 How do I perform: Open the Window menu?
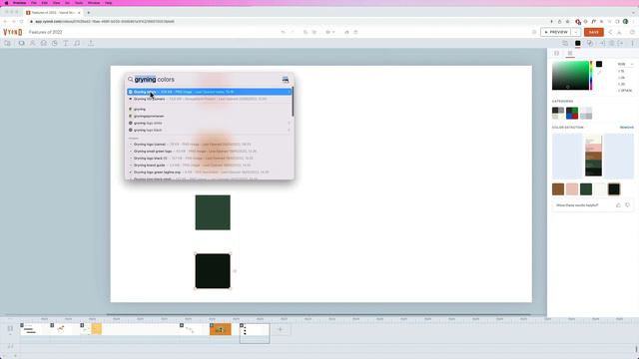(94, 3)
